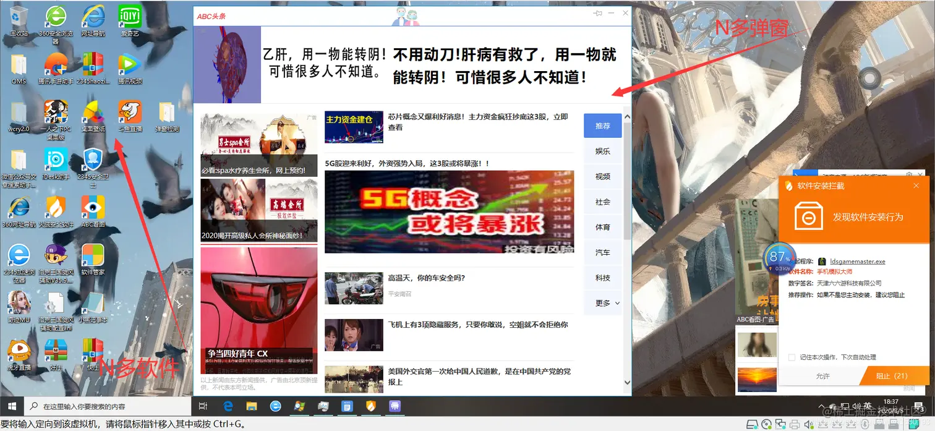The height and width of the screenshot is (431, 935).
Task: Open the 小黑记事本 notepad icon
Action: tap(93, 307)
